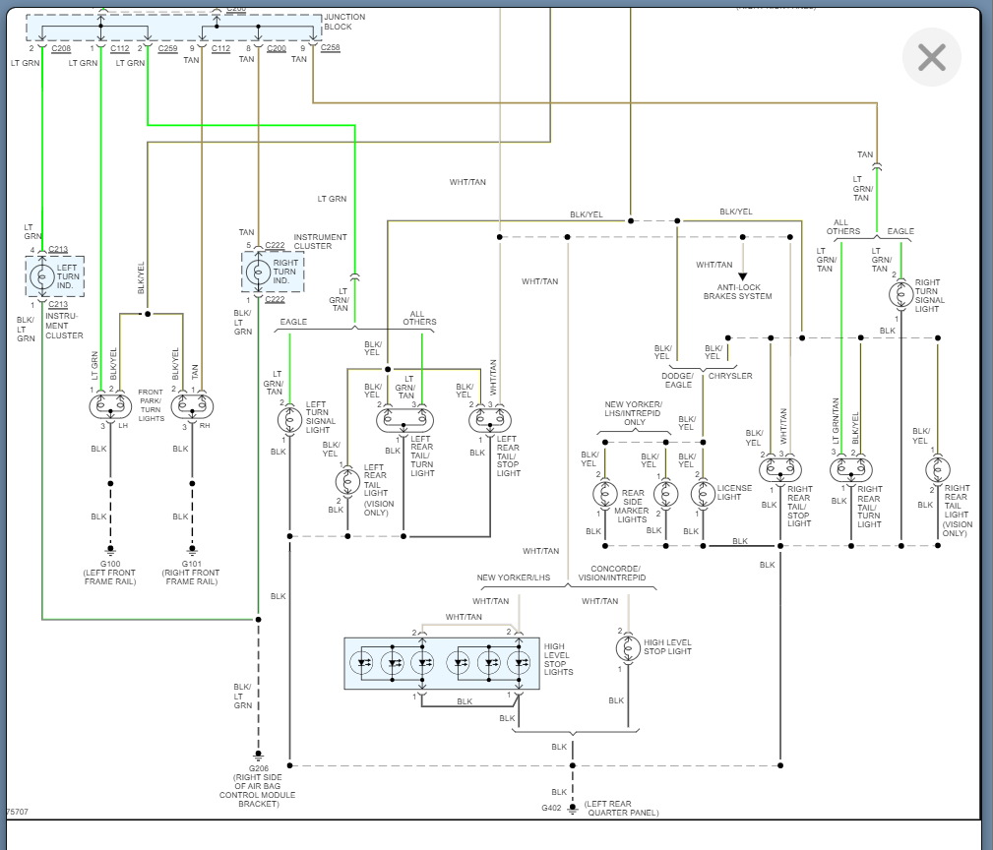The height and width of the screenshot is (850, 993).
Task: Click the G100 left front frame rail ground
Action: [x=110, y=551]
